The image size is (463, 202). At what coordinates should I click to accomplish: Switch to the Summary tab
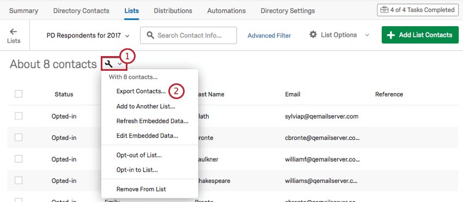point(23,11)
